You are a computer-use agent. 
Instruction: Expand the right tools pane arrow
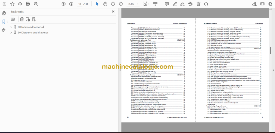[273, 70]
